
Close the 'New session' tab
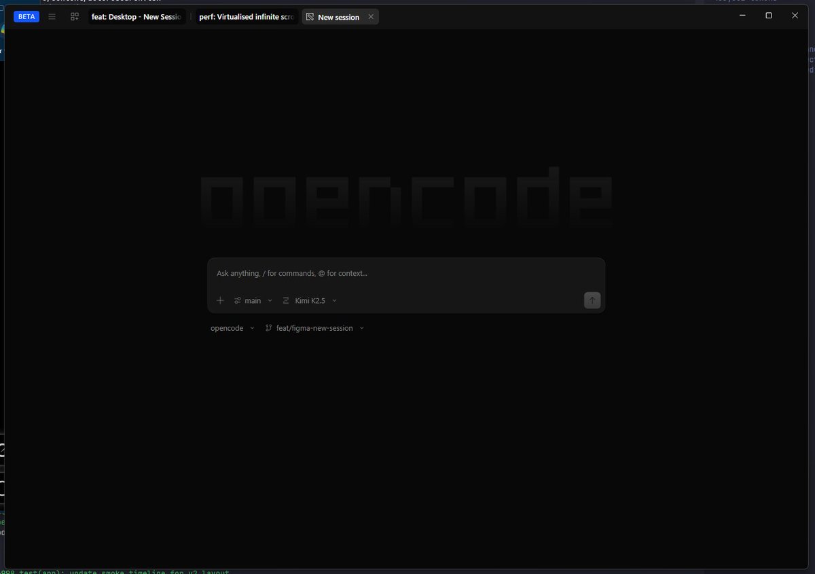(x=370, y=17)
